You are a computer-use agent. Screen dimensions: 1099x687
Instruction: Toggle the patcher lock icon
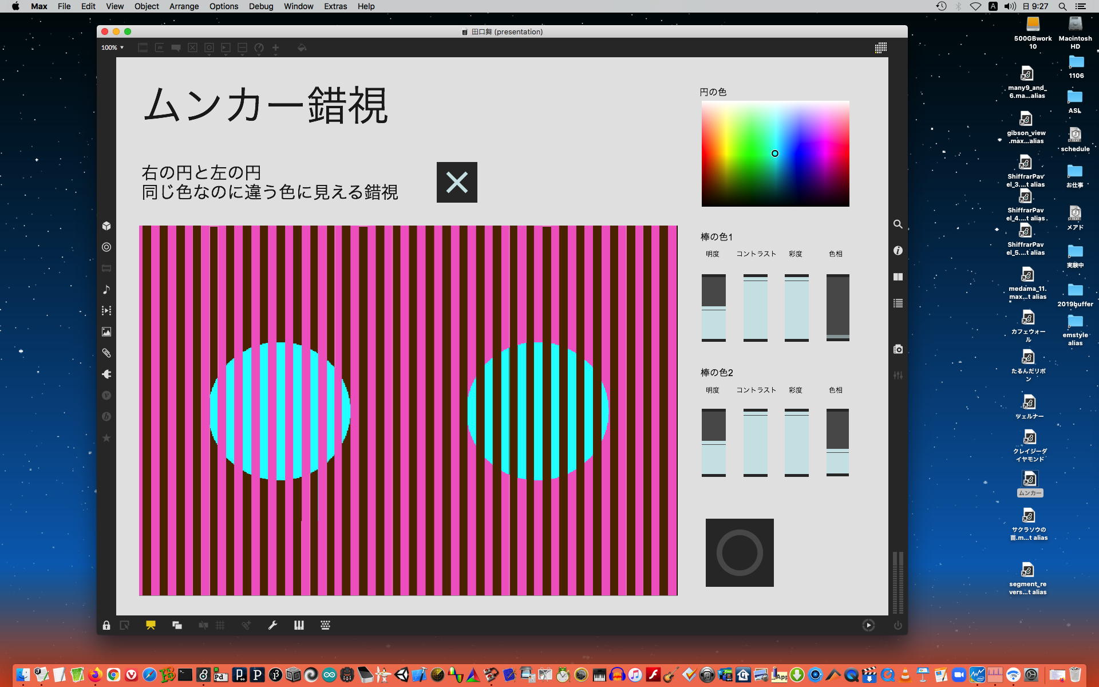[106, 625]
